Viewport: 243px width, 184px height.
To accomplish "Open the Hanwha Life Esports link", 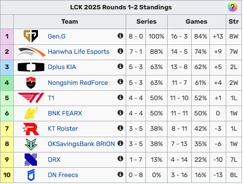I will click(x=78, y=52).
